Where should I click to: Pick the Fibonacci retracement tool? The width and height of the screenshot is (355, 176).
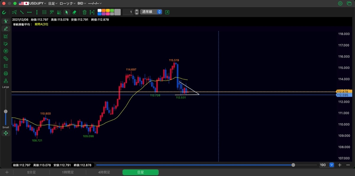click(x=52, y=12)
